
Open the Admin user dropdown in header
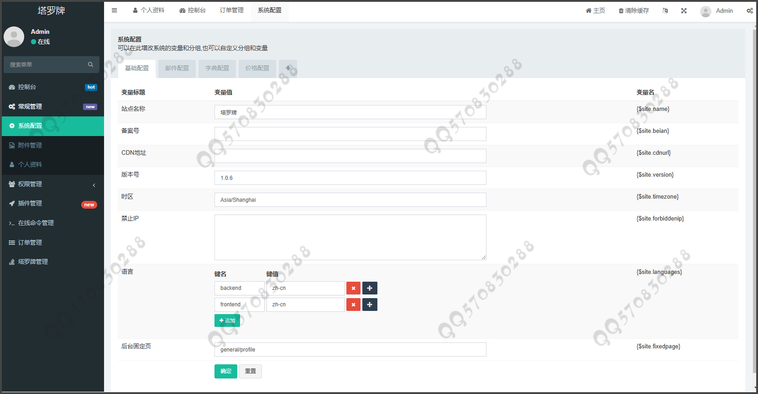(717, 11)
